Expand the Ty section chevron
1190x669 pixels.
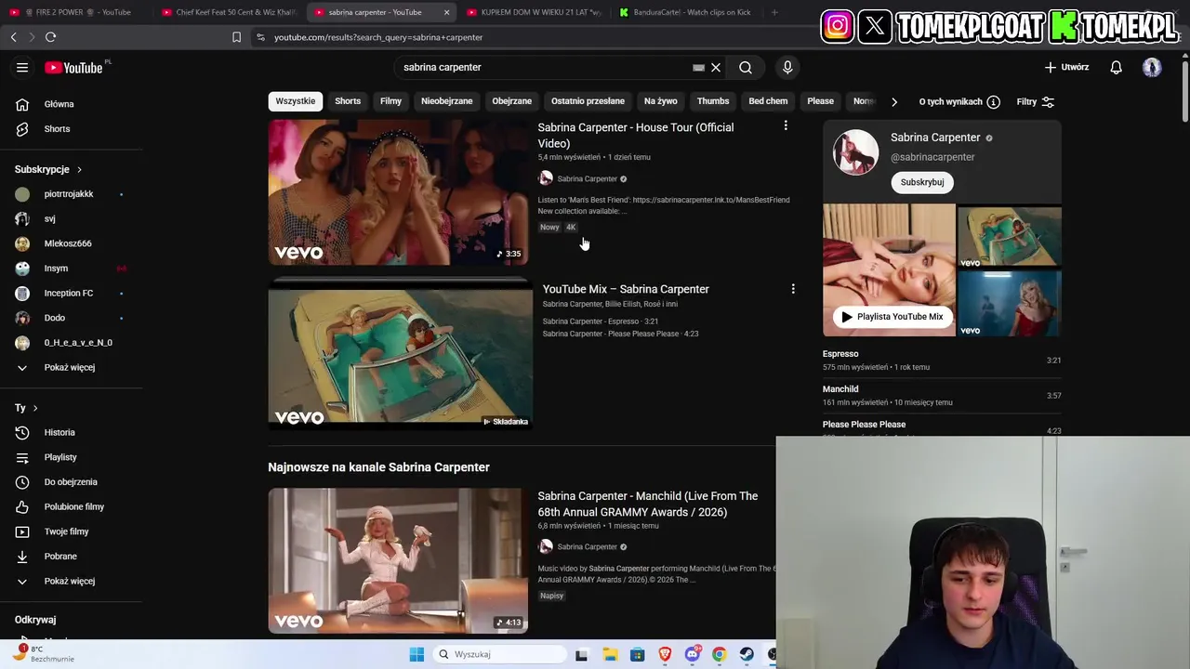pos(35,408)
